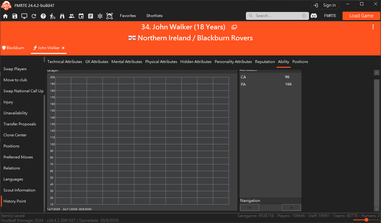Click the Navigation next arrow button
The image size is (381, 223).
[291, 207]
